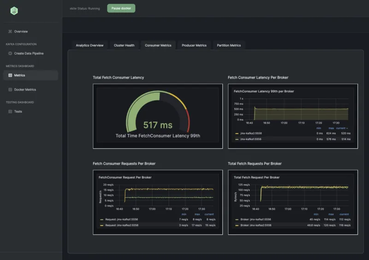Screen dimensions: 369x260
Task: Sort Total Fetch legend by max column
Action: click(x=331, y=214)
